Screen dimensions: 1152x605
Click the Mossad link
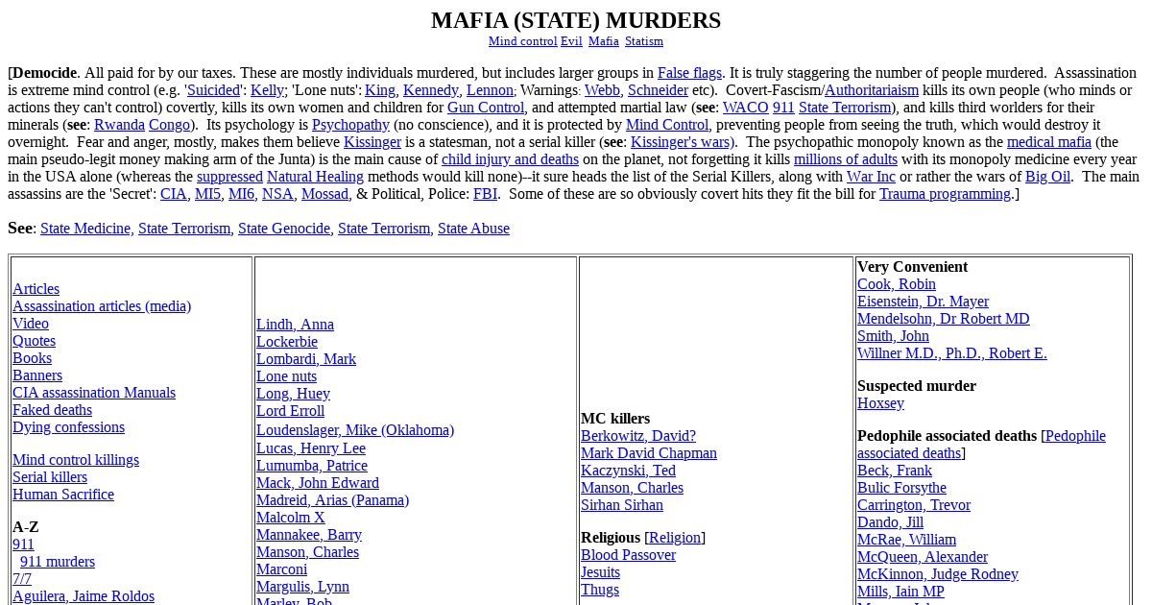[324, 194]
